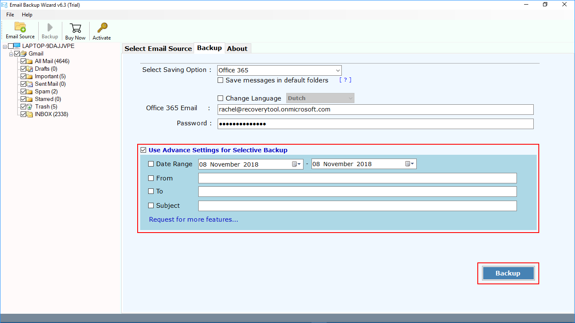Click the Gmail account icon
Viewport: 575px width, 323px height.
[24, 53]
